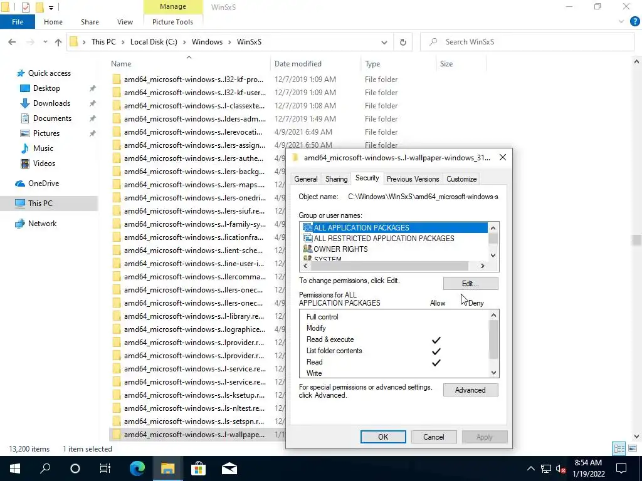
Task: Select folder ending in ls-ksetup.r...
Action: 194,395
